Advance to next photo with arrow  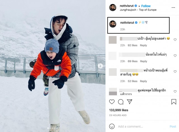click(x=100, y=66)
